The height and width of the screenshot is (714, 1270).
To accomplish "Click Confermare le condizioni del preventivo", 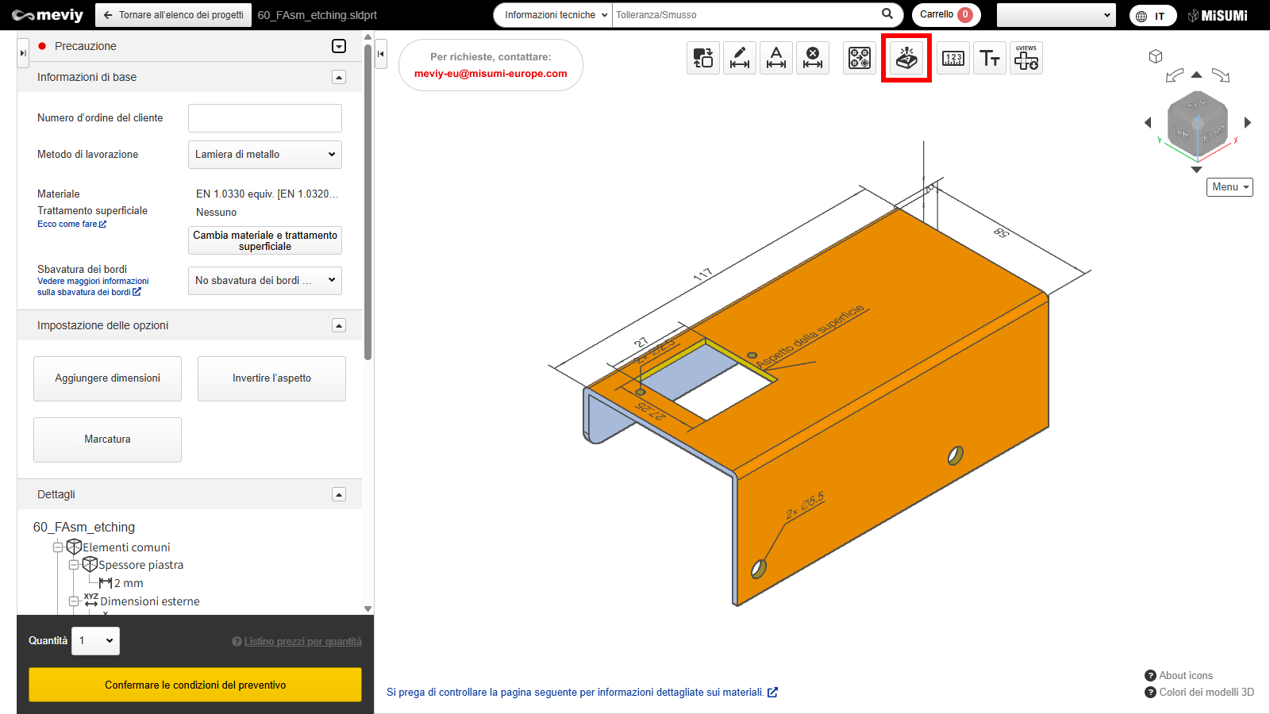I will tap(195, 685).
